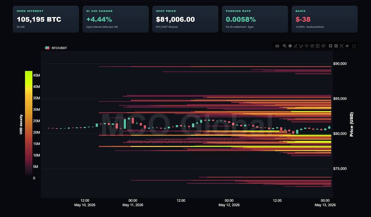Click the Funding Rate 0.0058% value

pos(241,20)
